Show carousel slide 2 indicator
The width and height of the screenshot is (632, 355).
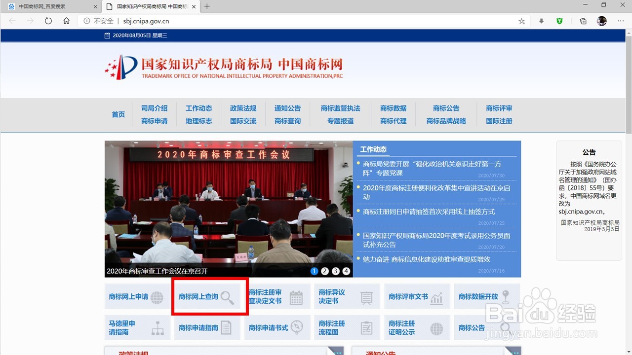tap(324, 271)
